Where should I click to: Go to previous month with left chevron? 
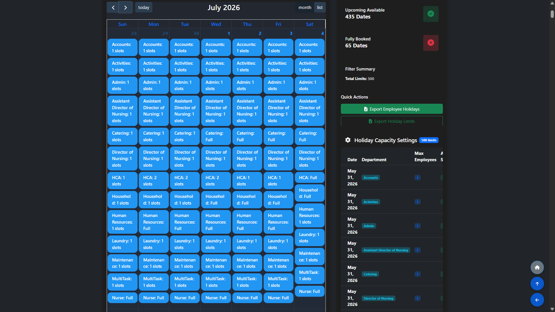tap(113, 8)
